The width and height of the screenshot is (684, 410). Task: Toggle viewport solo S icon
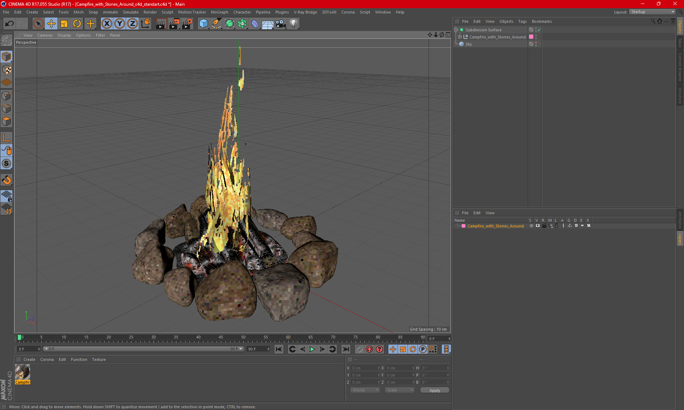coord(6,164)
